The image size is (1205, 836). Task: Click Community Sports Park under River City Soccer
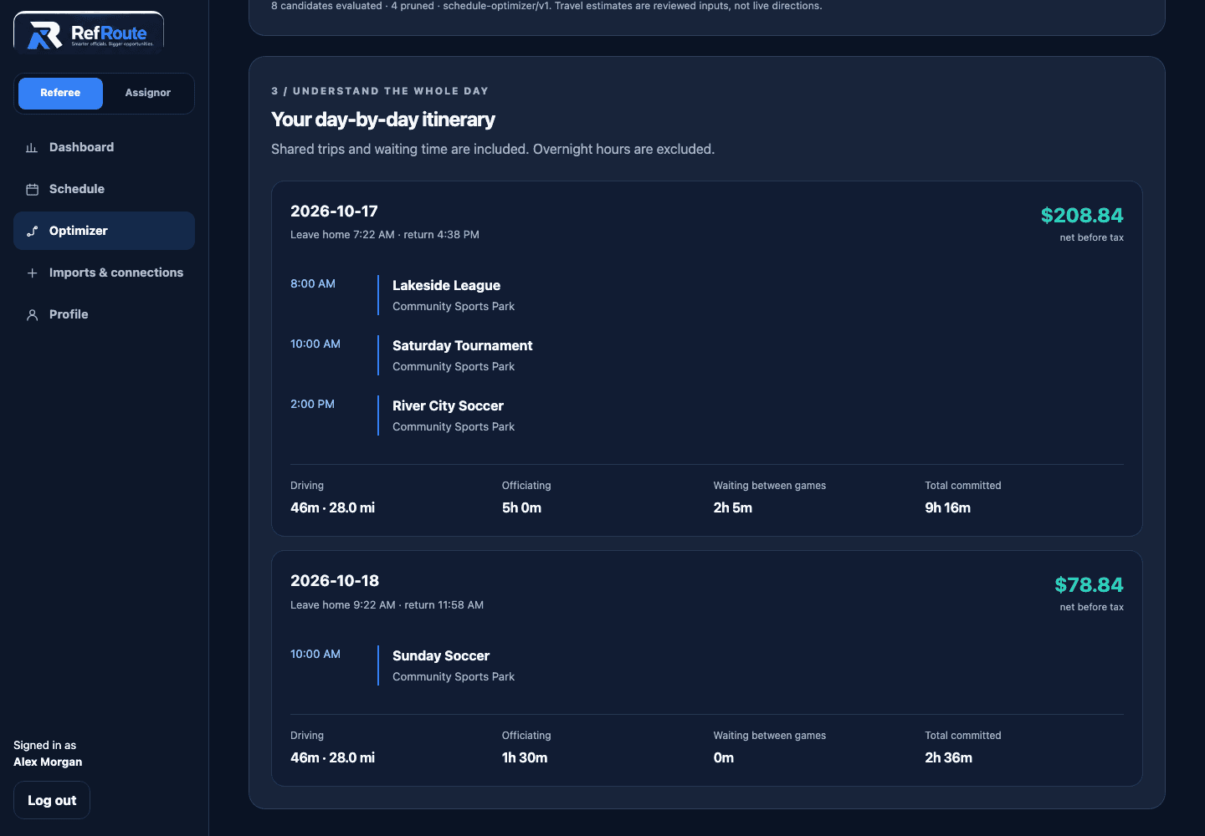[x=454, y=427]
